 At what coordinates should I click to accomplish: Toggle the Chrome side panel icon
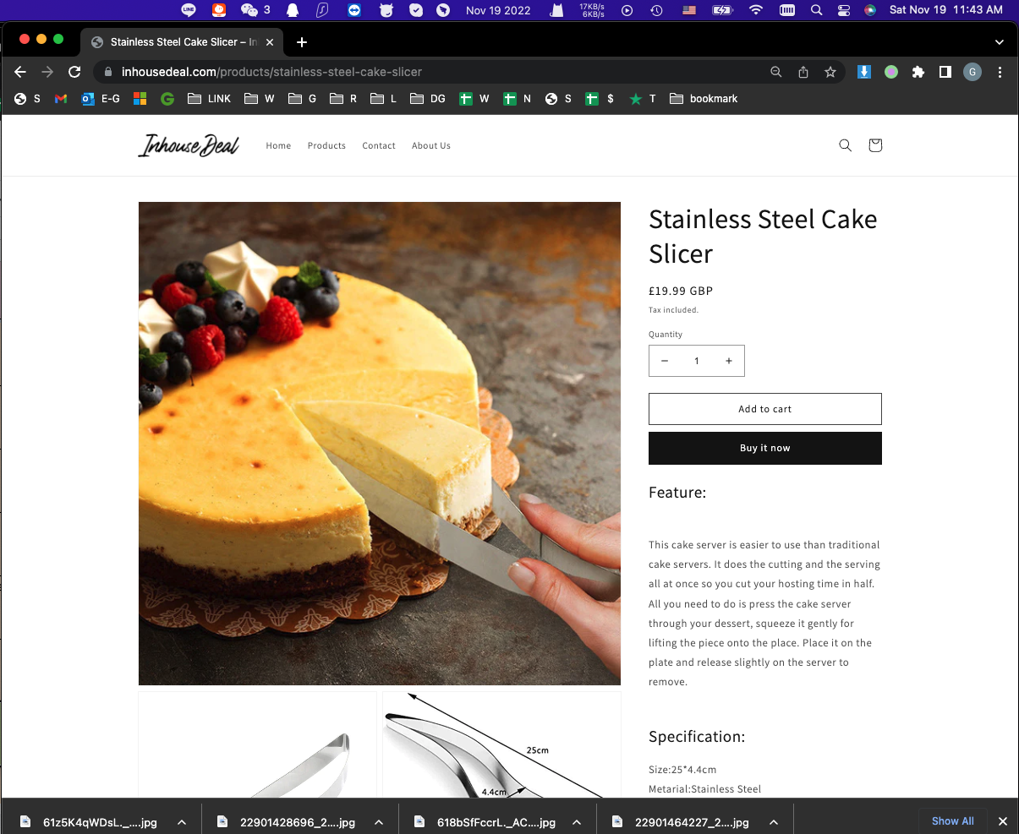(945, 72)
